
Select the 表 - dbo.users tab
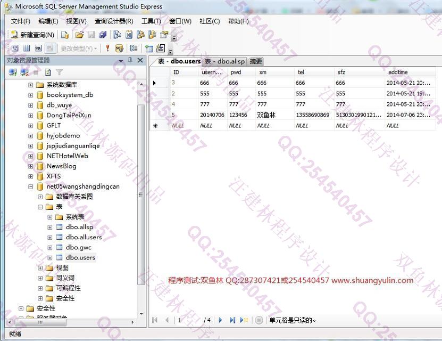179,61
